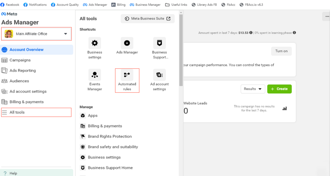330x176 pixels.
Task: Open Automated rules shortcut icon
Action: click(127, 75)
